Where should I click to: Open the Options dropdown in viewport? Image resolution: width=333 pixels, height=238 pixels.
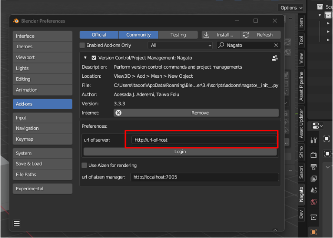[x=291, y=8]
